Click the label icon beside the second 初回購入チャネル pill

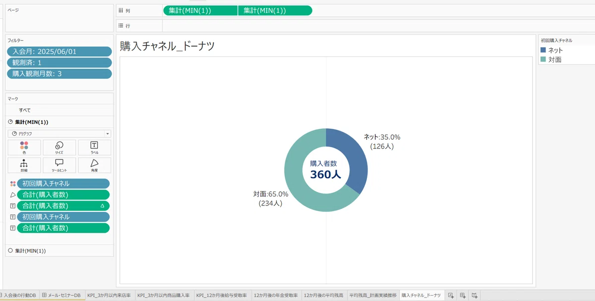tap(13, 217)
